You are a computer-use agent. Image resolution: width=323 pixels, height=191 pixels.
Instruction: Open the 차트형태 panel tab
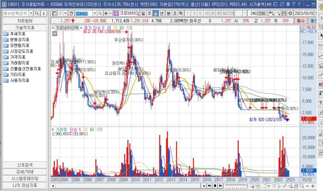point(25,21)
